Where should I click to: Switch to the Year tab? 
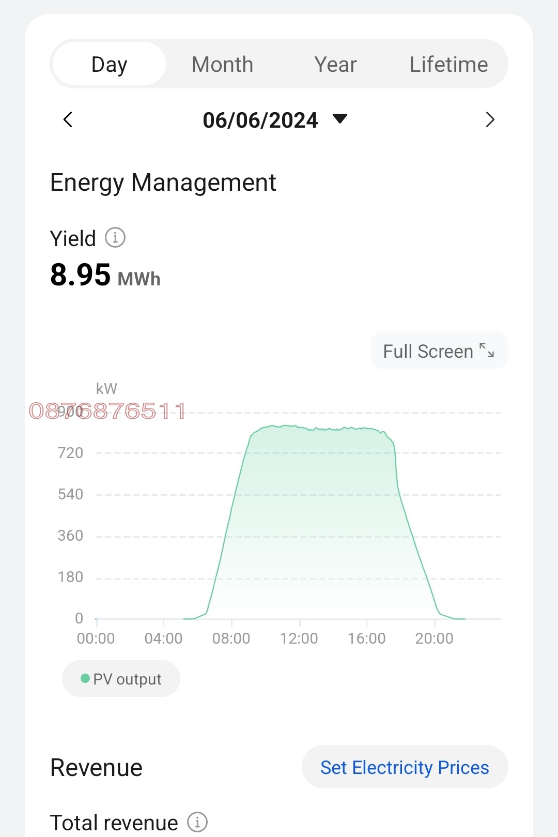pos(335,65)
